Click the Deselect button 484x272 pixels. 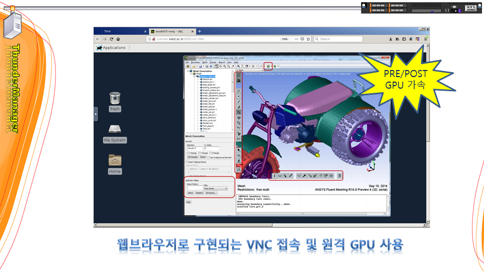point(200,193)
